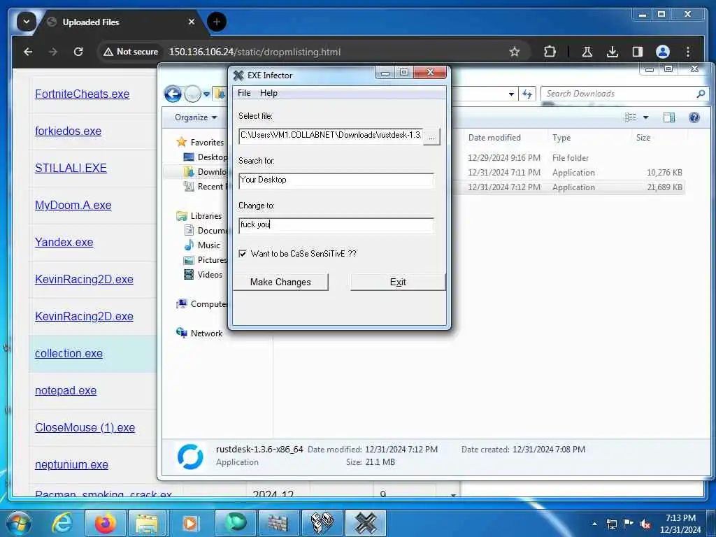Click the EXE Infector title bar icon

coord(238,76)
